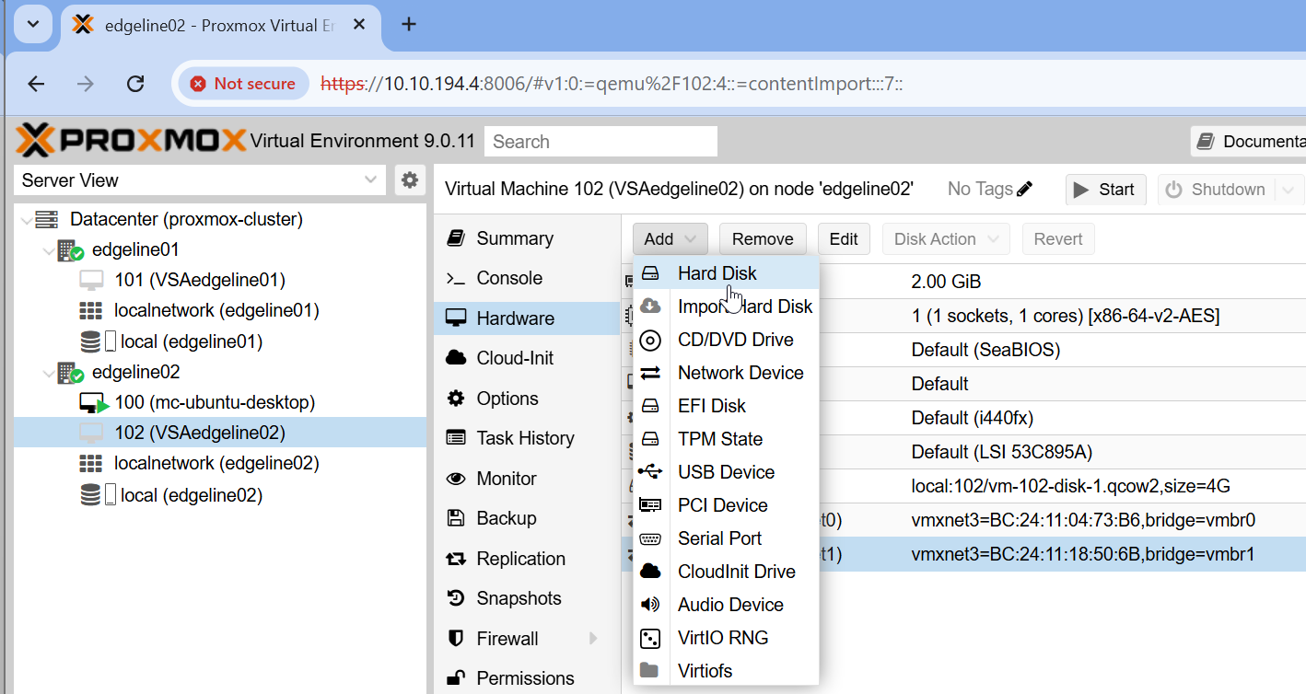
Task: Open the Cloud-Init tab
Action: [x=527, y=358]
